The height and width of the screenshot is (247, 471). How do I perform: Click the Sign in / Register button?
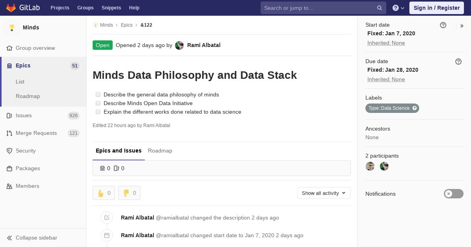[x=436, y=8]
